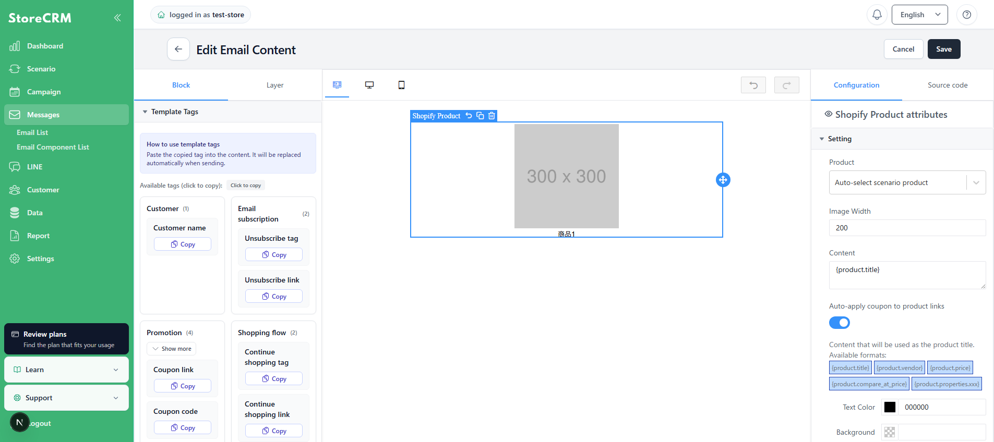Open the English language dropdown
The image size is (994, 442).
click(x=920, y=15)
